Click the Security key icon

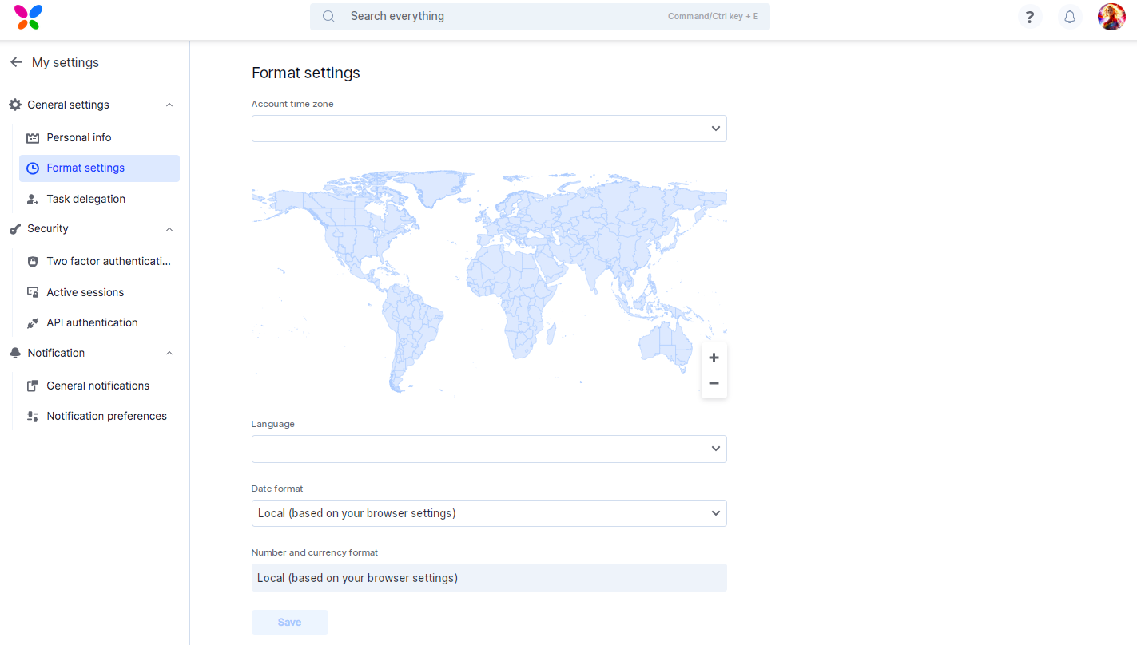15,229
